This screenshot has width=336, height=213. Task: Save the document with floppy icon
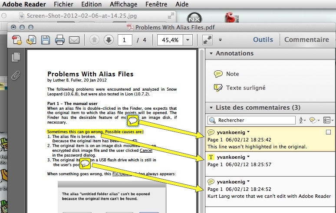(x=46, y=40)
